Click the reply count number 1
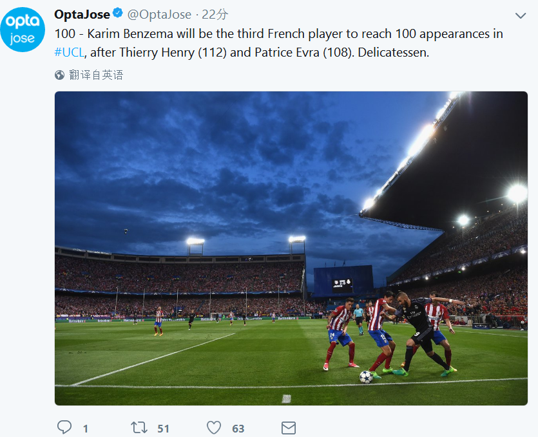This screenshot has height=437, width=538. coord(85,429)
